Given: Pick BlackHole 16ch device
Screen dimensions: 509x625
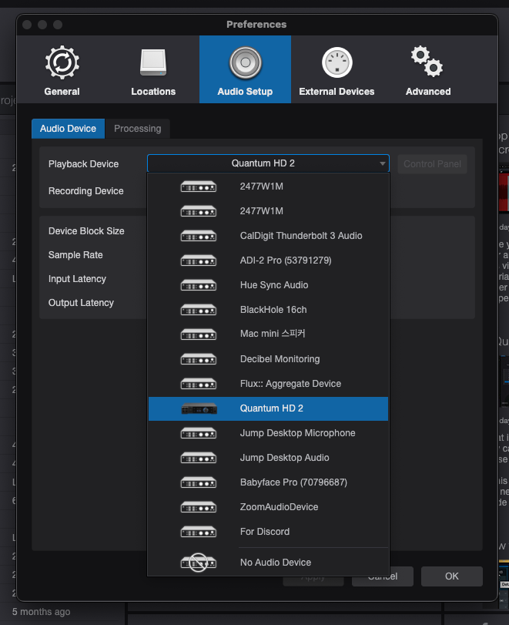Looking at the screenshot, I should [x=268, y=310].
